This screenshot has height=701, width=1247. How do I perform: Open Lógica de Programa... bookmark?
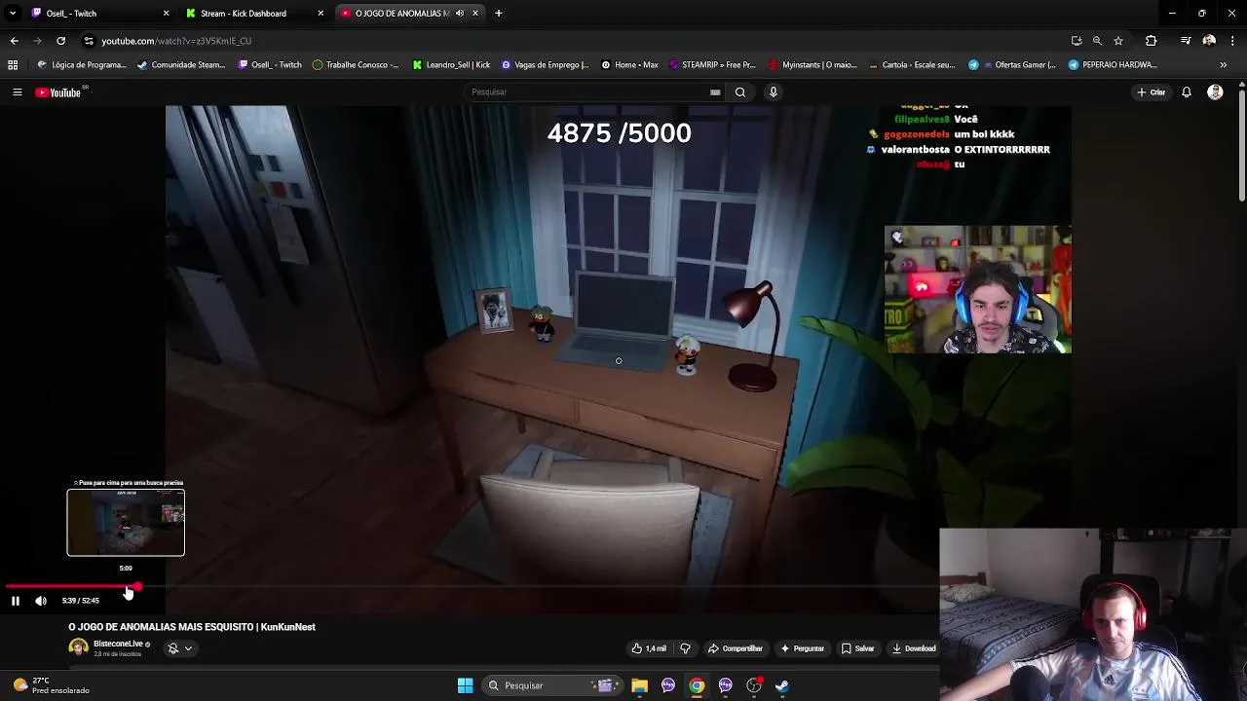(82, 65)
